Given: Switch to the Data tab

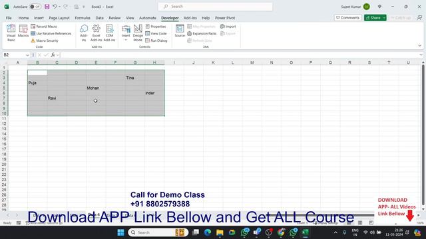Looking at the screenshot, I should pyautogui.click(x=99, y=18).
